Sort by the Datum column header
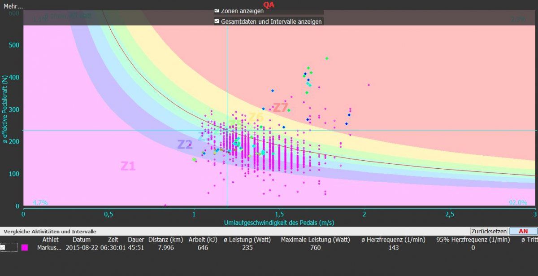Screen dimensions: 538x276 pyautogui.click(x=81, y=240)
